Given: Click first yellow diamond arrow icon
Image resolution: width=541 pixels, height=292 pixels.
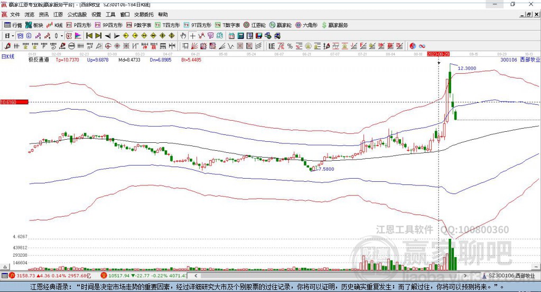Looking at the screenshot, I should [126, 36].
